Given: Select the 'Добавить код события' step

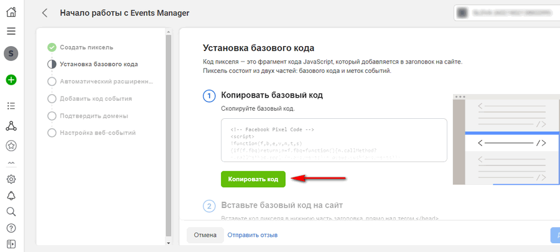Looking at the screenshot, I should pyautogui.click(x=96, y=98).
